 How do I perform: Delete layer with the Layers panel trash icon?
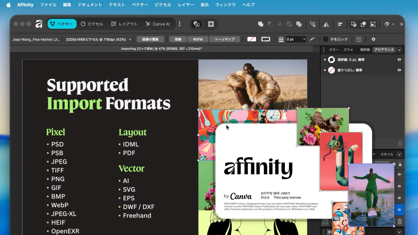click(399, 222)
